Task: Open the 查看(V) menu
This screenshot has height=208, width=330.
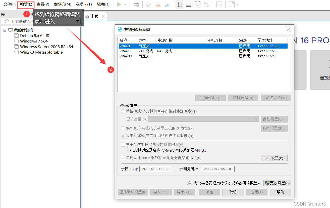Action: point(43,4)
